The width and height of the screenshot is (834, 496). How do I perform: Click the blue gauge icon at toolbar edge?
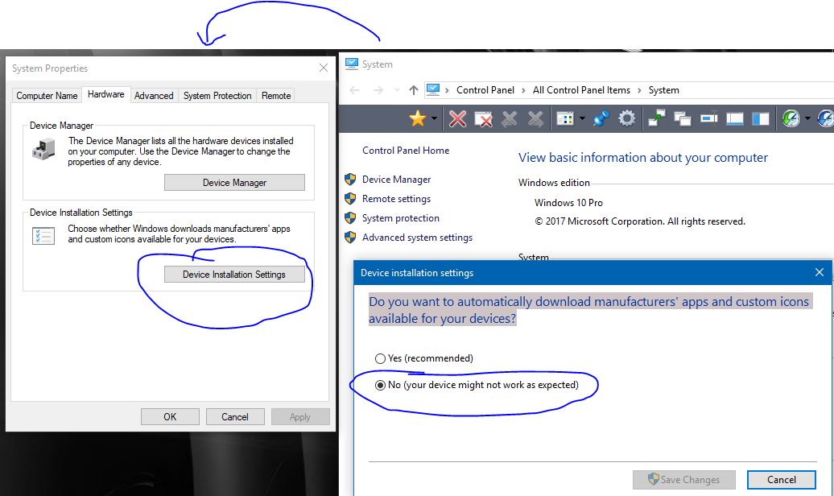click(x=825, y=118)
